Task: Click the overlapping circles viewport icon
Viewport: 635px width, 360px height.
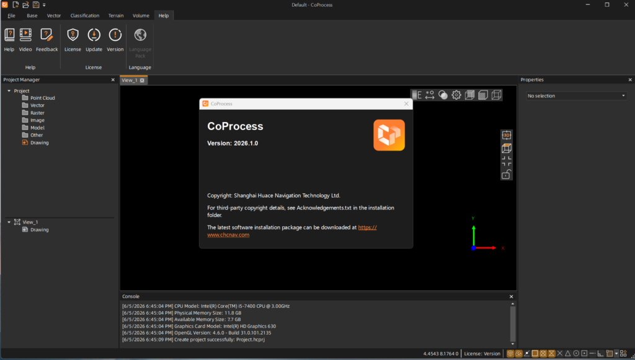Action: tap(443, 95)
